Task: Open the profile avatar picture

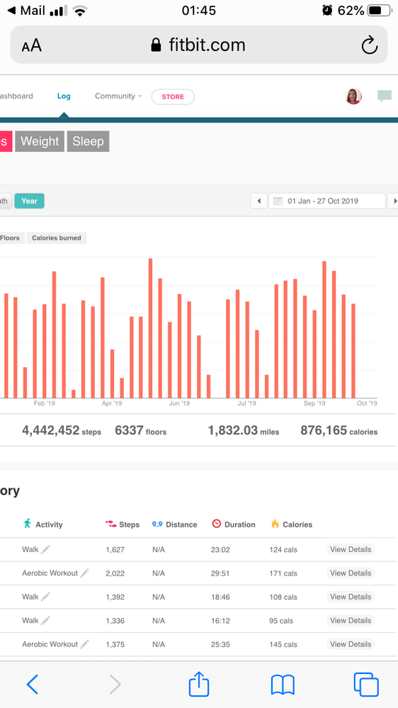Action: coord(353,96)
